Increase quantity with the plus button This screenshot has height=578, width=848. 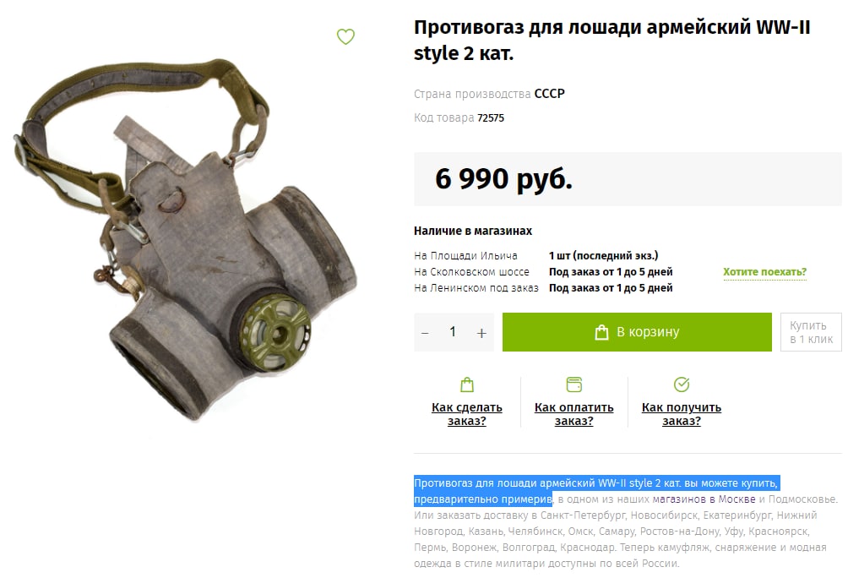pos(481,333)
